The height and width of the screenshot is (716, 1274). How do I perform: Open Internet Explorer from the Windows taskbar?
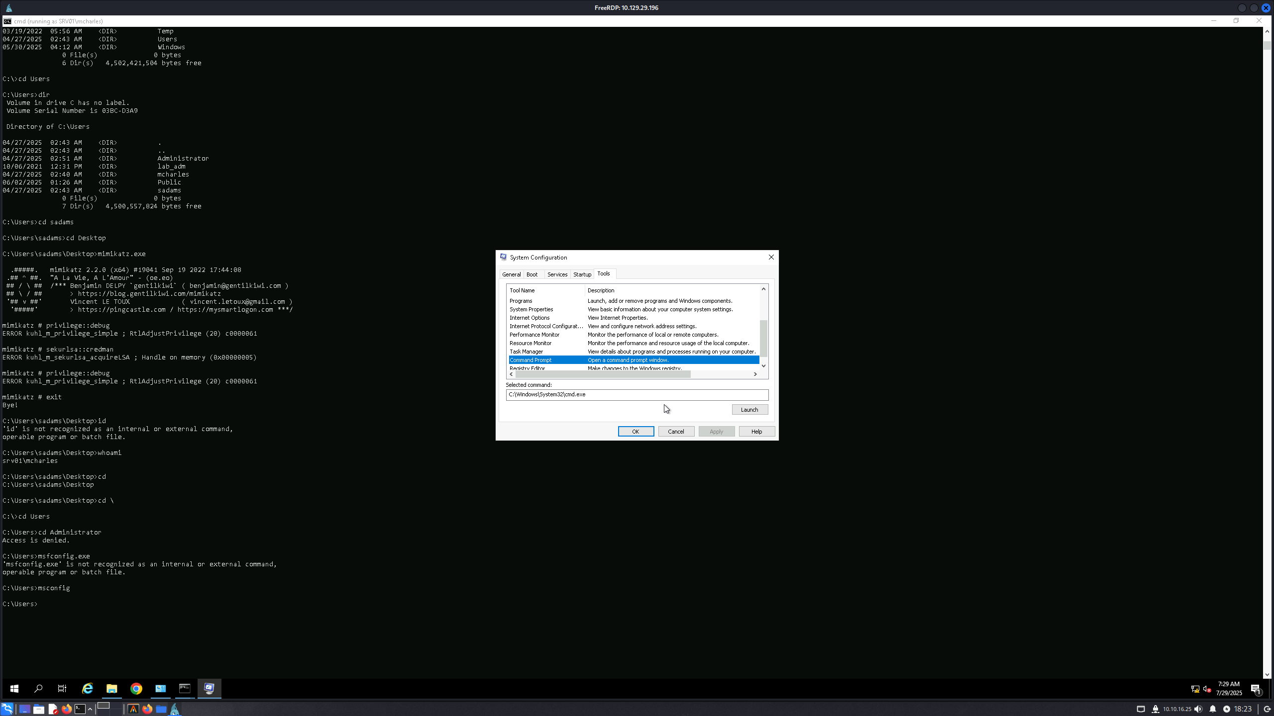[x=88, y=688]
